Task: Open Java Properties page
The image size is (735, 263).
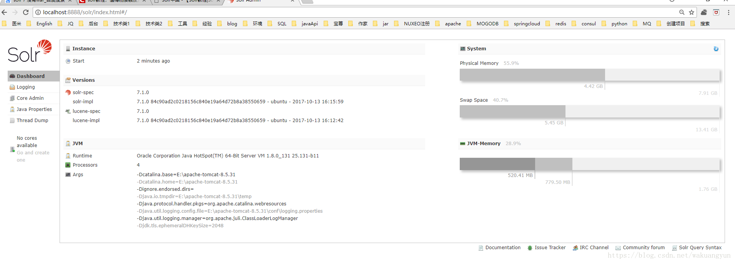Action: [x=34, y=109]
